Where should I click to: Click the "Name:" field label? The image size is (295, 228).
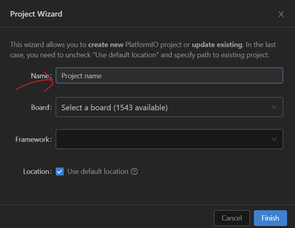[41, 75]
